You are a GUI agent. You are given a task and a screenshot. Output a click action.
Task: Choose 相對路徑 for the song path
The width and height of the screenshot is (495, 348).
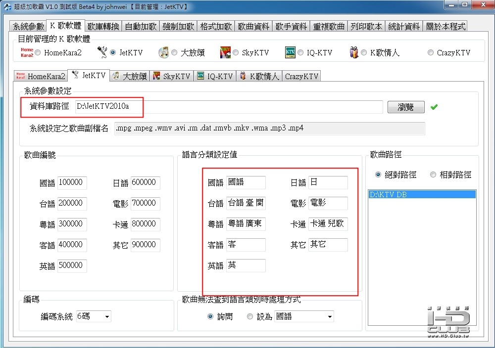[433, 174]
